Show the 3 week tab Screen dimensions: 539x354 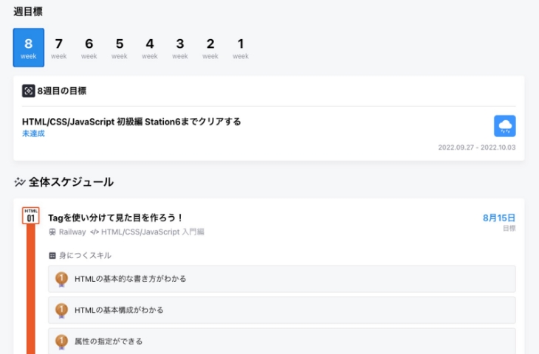click(179, 47)
